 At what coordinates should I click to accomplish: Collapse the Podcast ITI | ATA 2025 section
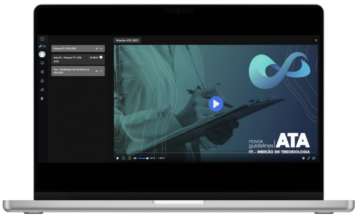pos(101,49)
